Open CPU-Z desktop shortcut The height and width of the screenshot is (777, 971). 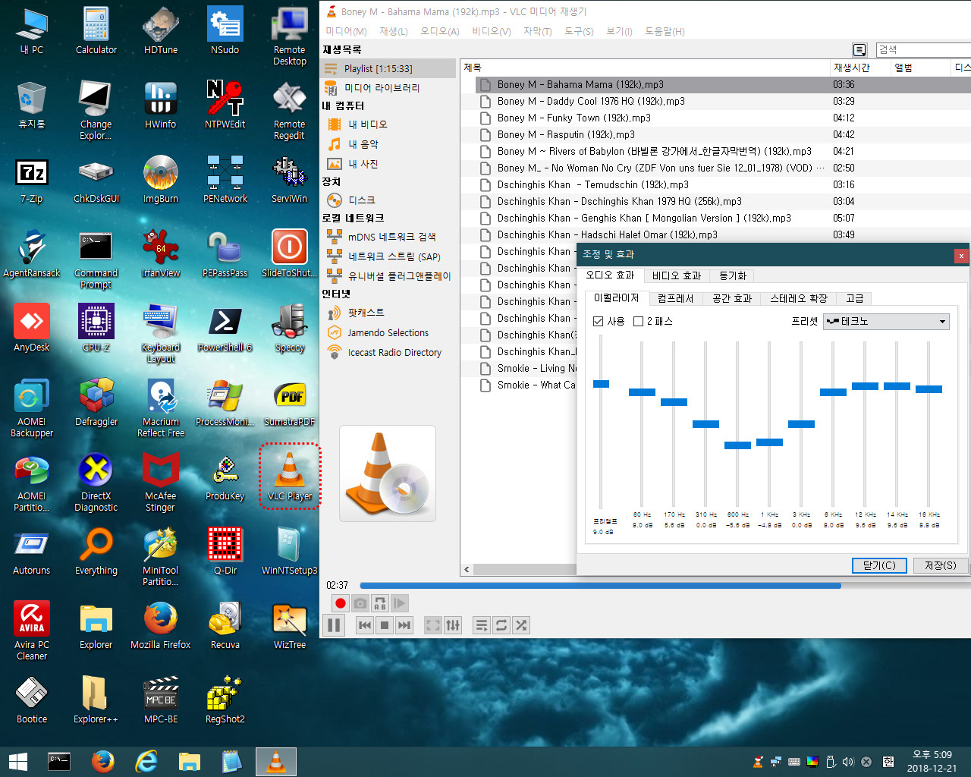tap(96, 328)
